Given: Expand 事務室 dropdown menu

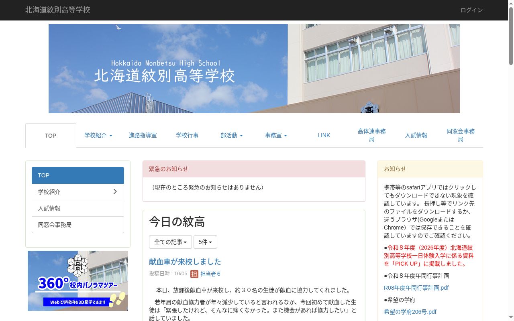Looking at the screenshot, I should (x=276, y=136).
